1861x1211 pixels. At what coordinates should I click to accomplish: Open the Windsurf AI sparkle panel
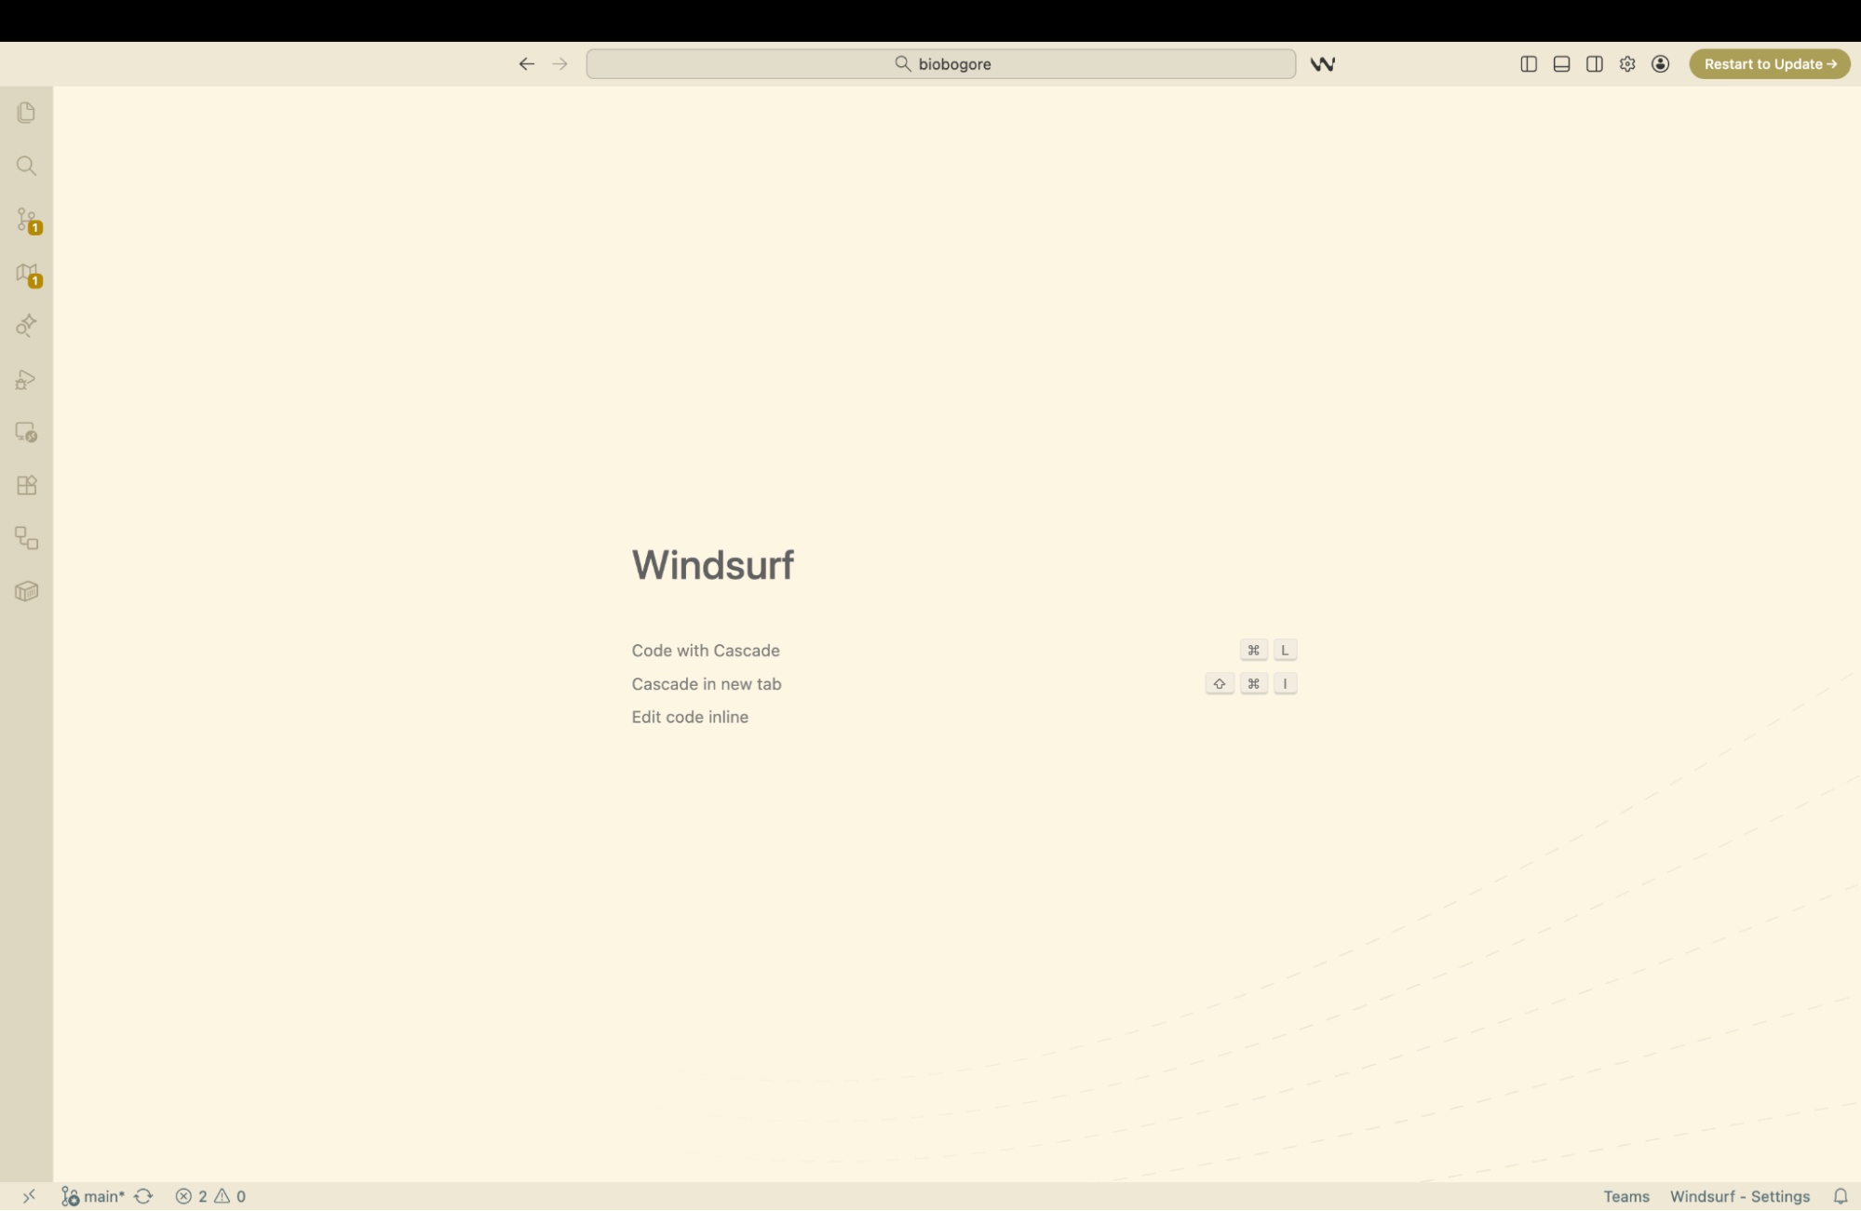pos(26,325)
